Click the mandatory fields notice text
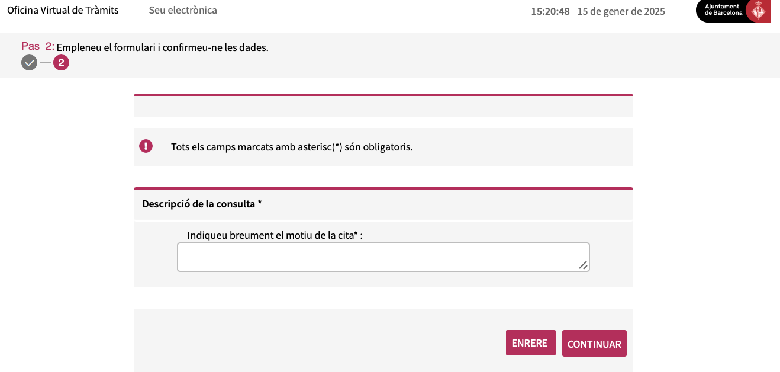Image resolution: width=780 pixels, height=372 pixels. tap(292, 147)
